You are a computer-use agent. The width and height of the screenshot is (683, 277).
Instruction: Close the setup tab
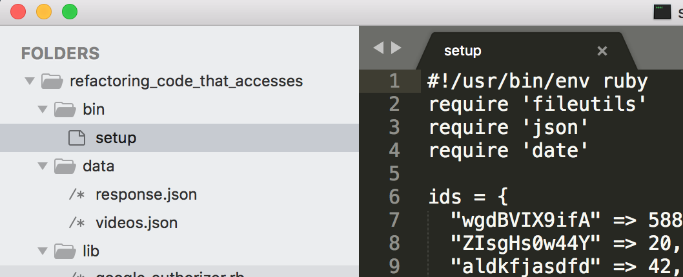[x=602, y=51]
